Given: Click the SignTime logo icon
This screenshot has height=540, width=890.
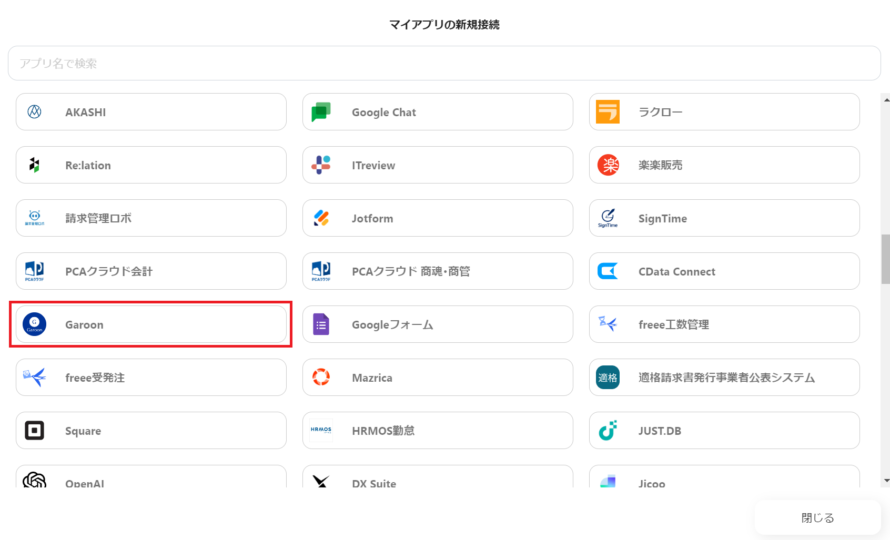Looking at the screenshot, I should click(x=608, y=218).
